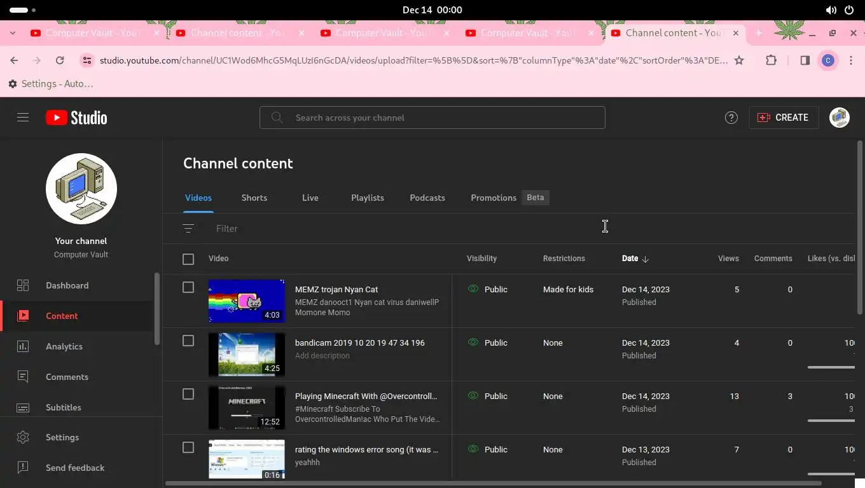Click the Send feedback sidebar icon
865x488 pixels.
[x=23, y=468]
